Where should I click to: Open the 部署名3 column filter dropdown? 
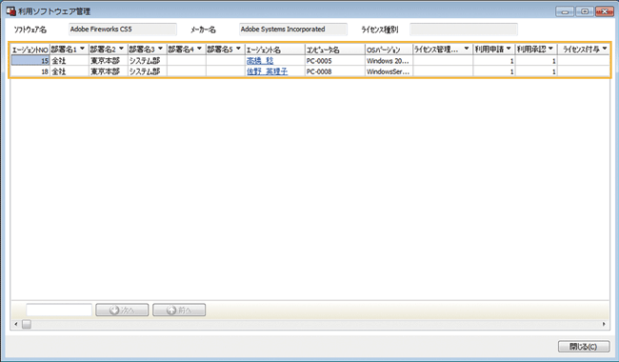pos(160,49)
